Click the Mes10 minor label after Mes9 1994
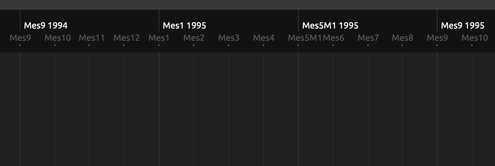 point(58,38)
